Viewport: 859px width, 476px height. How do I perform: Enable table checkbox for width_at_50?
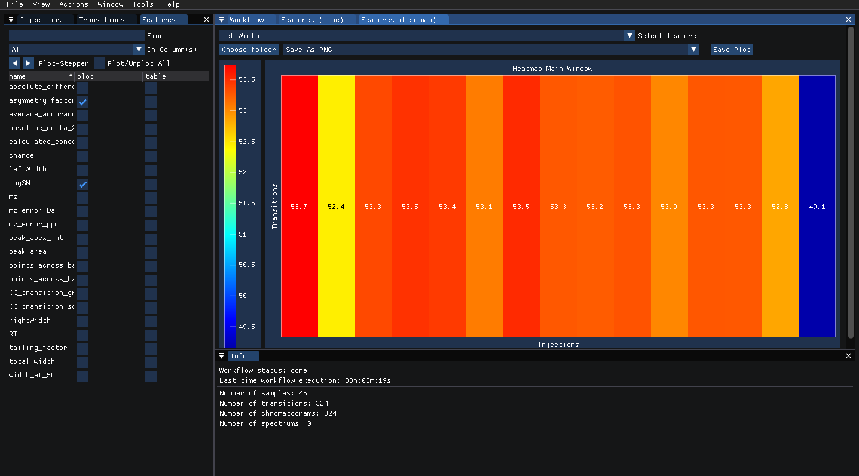pyautogui.click(x=151, y=376)
